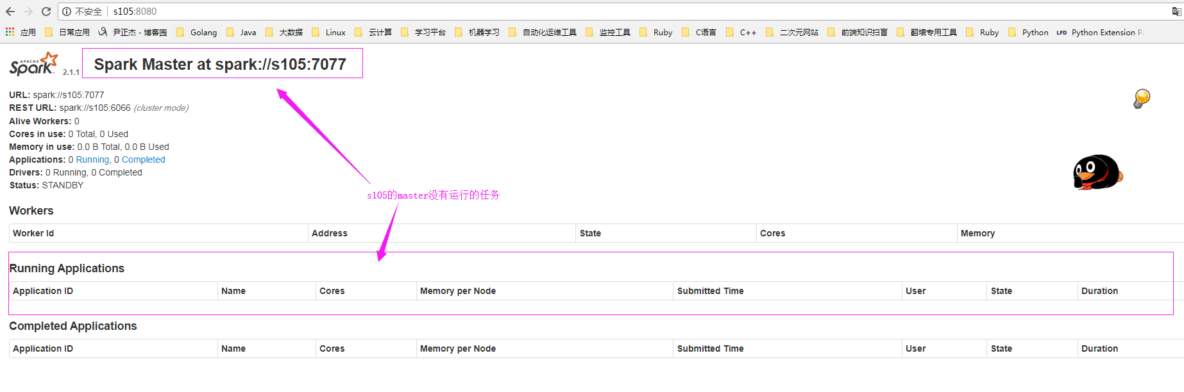Open the Python bookmark folder

tap(1028, 33)
